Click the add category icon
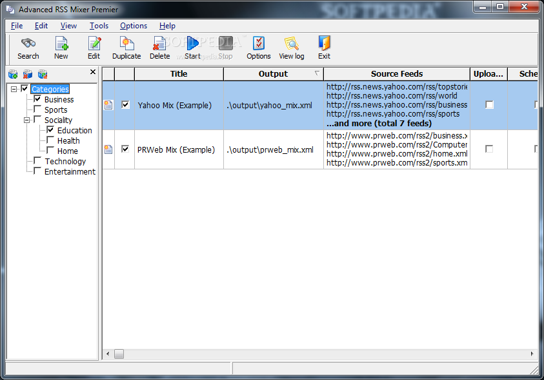Viewport: 544px width, 380px height. [13, 74]
